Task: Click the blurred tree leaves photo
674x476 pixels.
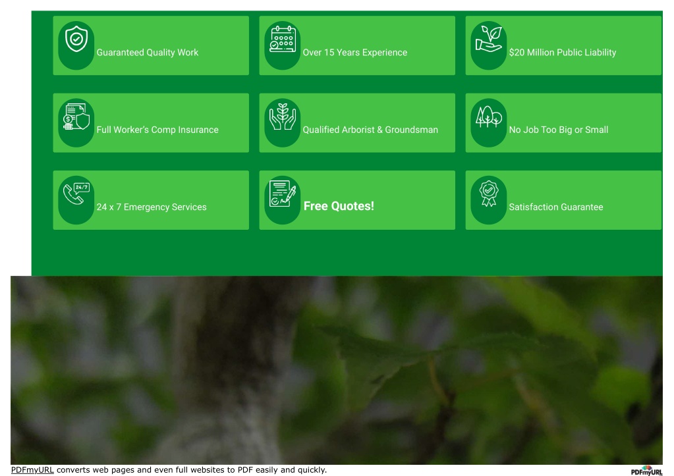Action: tap(337, 370)
